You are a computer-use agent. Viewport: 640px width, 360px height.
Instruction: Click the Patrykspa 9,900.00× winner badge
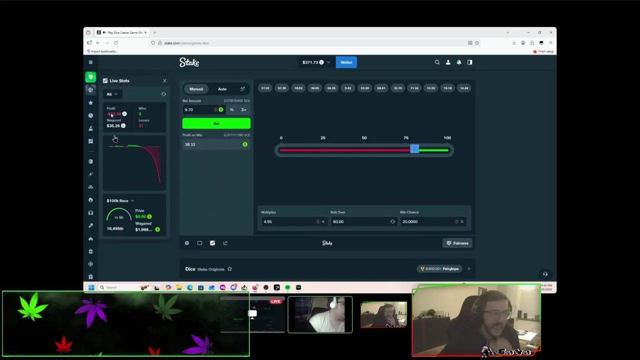pos(440,269)
